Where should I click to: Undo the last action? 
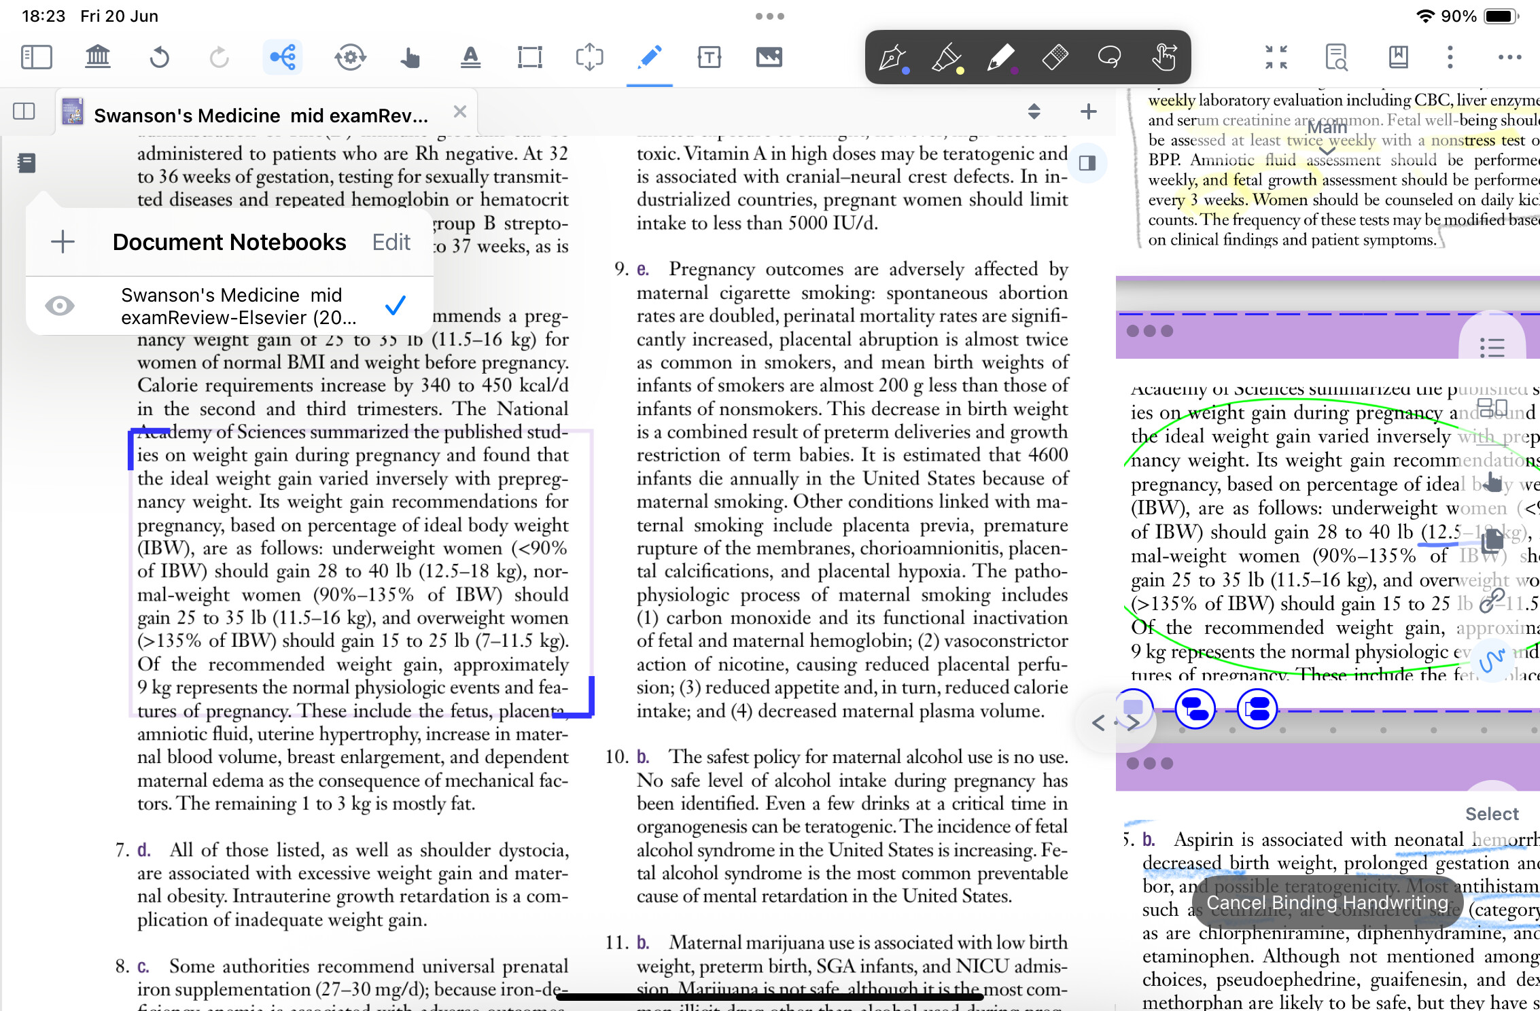[159, 57]
